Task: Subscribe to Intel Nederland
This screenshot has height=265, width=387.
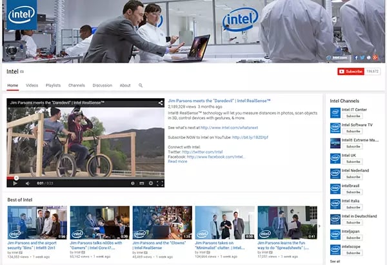Action: (x=352, y=177)
